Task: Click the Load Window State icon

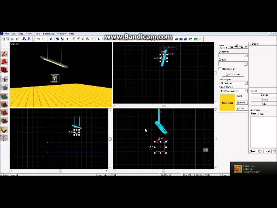Action: tap(24, 39)
